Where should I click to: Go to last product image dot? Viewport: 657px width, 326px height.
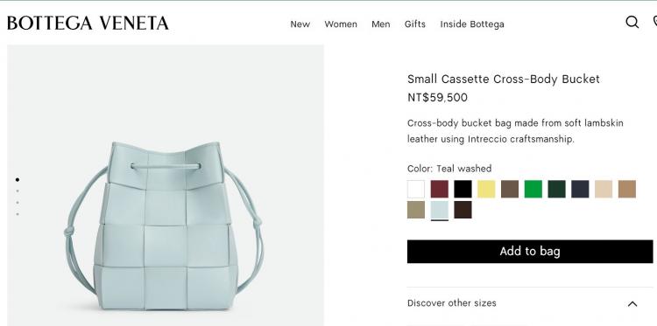point(18,214)
